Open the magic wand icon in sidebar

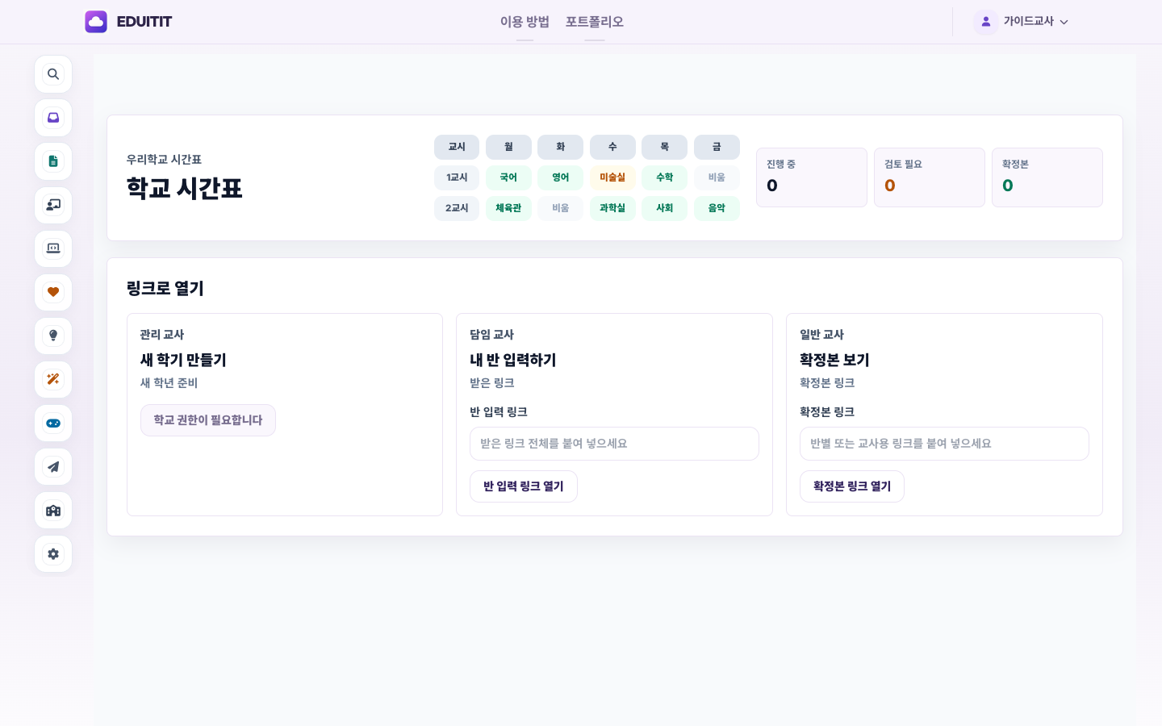[x=53, y=379]
